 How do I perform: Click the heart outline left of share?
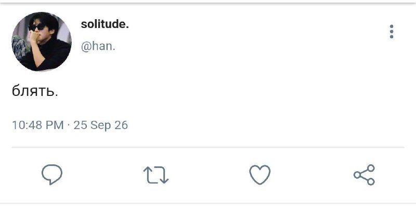pyautogui.click(x=260, y=175)
